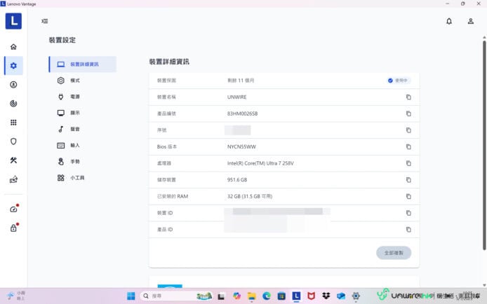Open Outlook mail icon in taskbar

pos(341,296)
